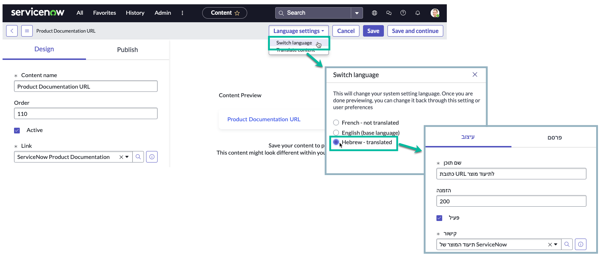Look up Link record using magnifier
Screen dimensions: 603x259
coord(138,157)
